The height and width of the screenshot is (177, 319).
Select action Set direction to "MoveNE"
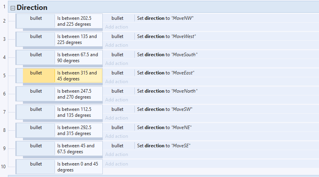click(x=164, y=128)
